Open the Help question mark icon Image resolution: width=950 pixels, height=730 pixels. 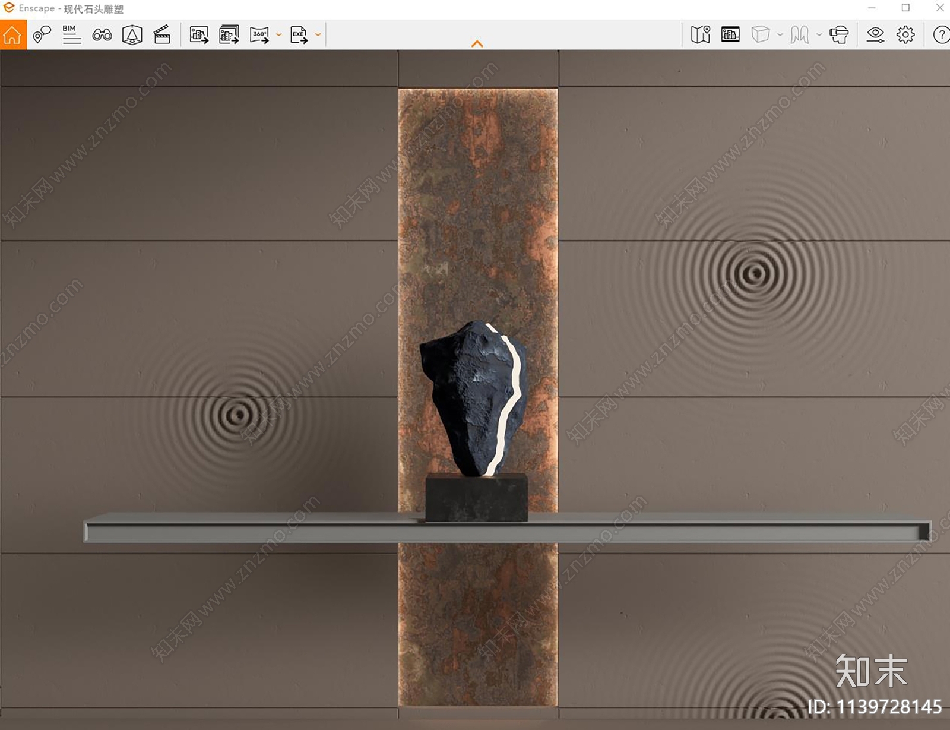click(x=941, y=34)
